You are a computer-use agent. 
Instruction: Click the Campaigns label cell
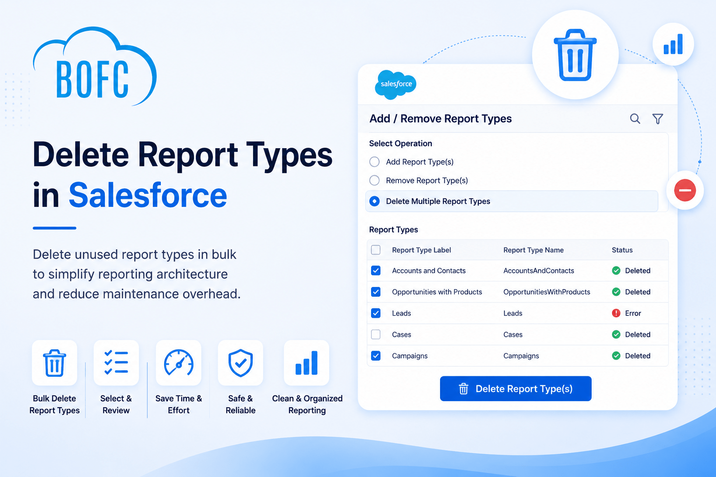(410, 356)
